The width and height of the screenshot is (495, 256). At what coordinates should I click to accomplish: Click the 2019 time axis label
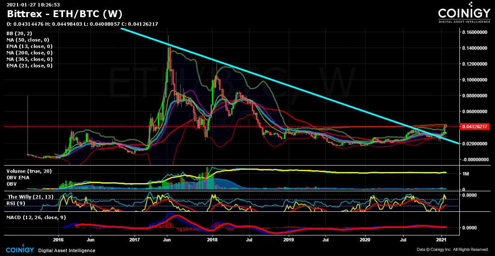tap(289, 239)
